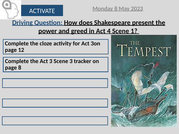Click the 'TEMPEST' title lettering on cover
Image resolution: width=179 pixels, height=134 pixels.
point(144,51)
